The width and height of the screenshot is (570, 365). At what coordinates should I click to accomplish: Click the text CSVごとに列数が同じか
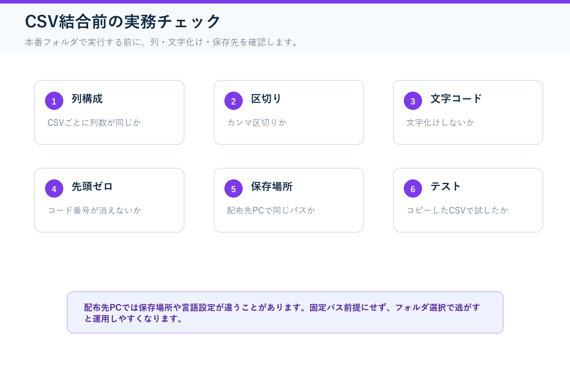94,123
